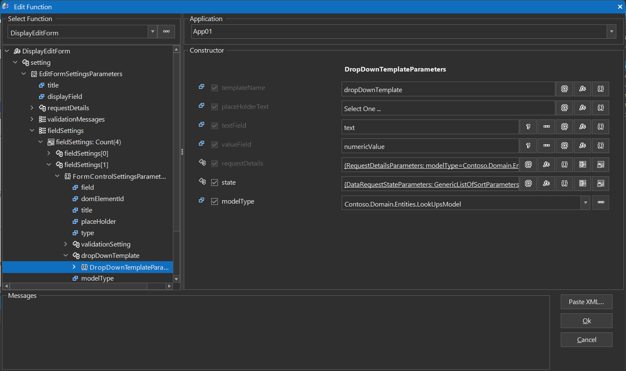Toggle the templateName checkbox

[215, 88]
